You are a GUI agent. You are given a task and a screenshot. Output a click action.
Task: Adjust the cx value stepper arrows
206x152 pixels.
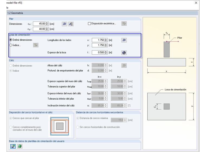(47, 24)
